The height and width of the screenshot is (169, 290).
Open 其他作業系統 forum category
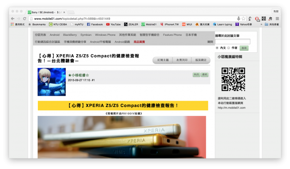coord(127,35)
